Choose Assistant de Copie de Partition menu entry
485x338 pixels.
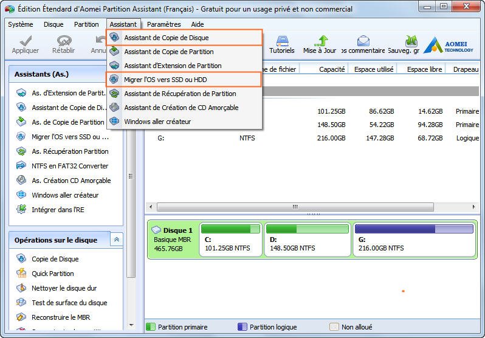[184, 52]
